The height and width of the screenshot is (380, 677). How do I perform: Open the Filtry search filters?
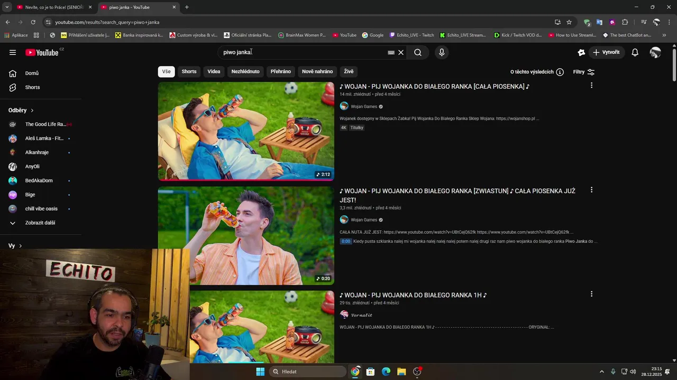[584, 72]
